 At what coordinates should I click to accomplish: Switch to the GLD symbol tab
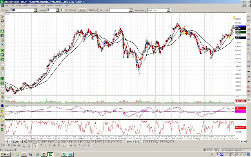pyautogui.click(x=107, y=142)
